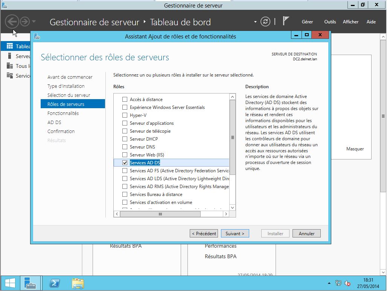
Task: Go to Type d'installation step
Action: (66, 86)
